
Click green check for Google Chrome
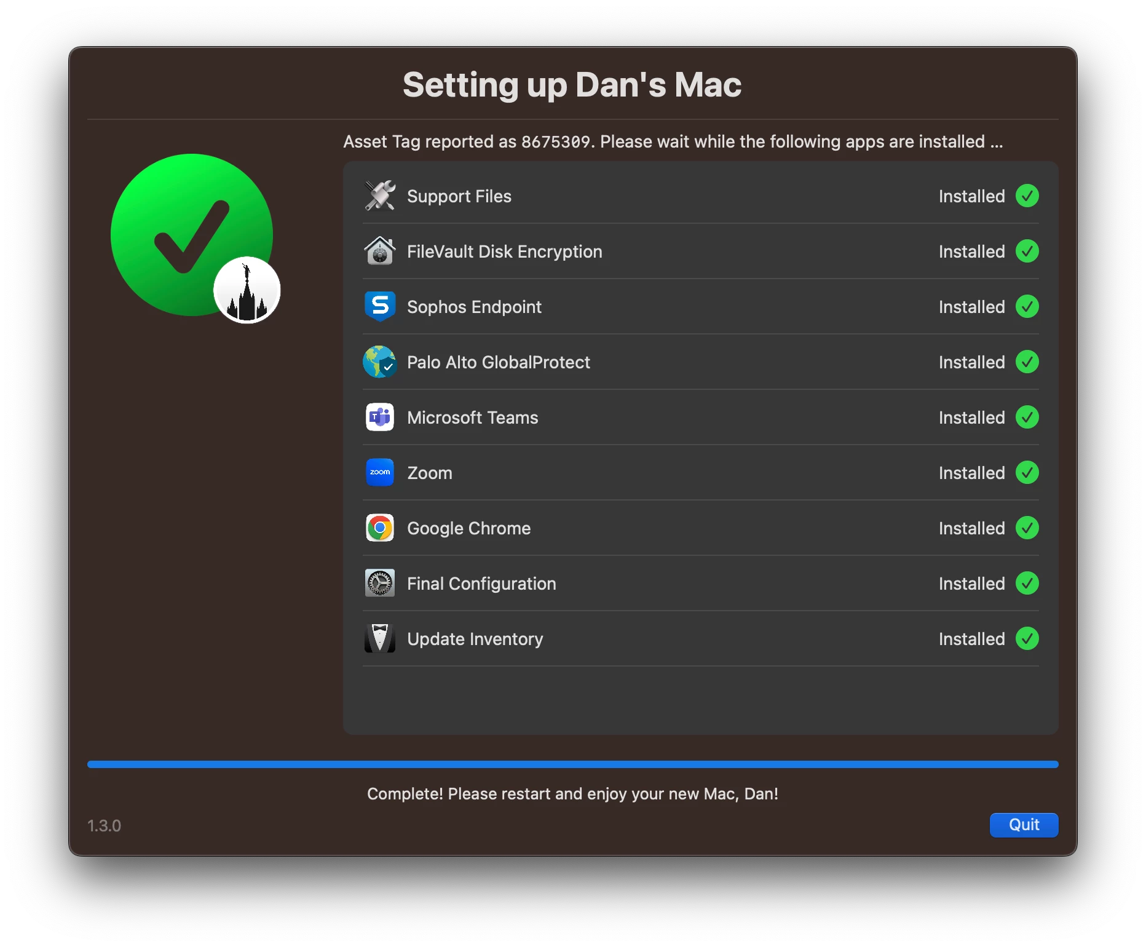click(x=1027, y=528)
